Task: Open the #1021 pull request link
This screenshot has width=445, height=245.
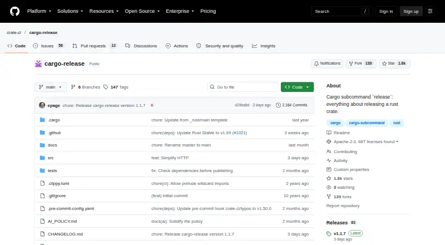Action: coord(240,133)
